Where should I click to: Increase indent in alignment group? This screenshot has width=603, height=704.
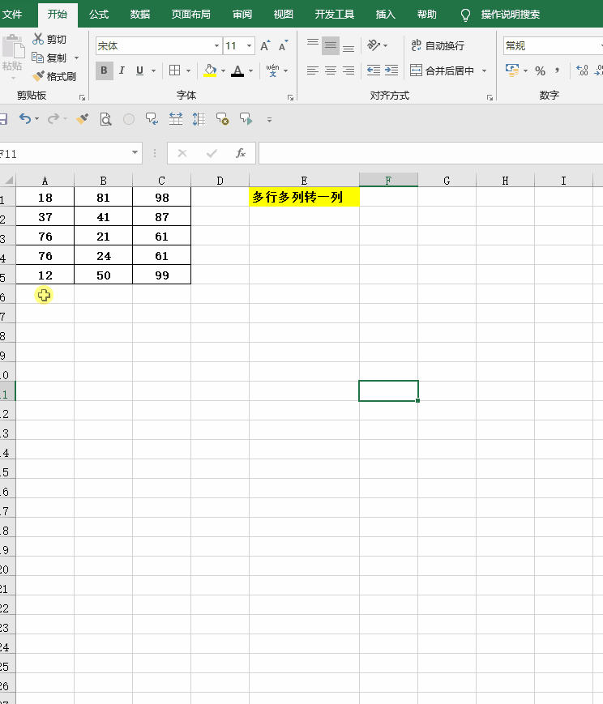(391, 70)
